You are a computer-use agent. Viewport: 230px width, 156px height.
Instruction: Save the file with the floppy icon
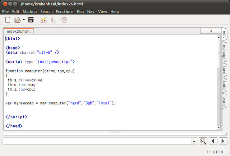coord(31,20)
